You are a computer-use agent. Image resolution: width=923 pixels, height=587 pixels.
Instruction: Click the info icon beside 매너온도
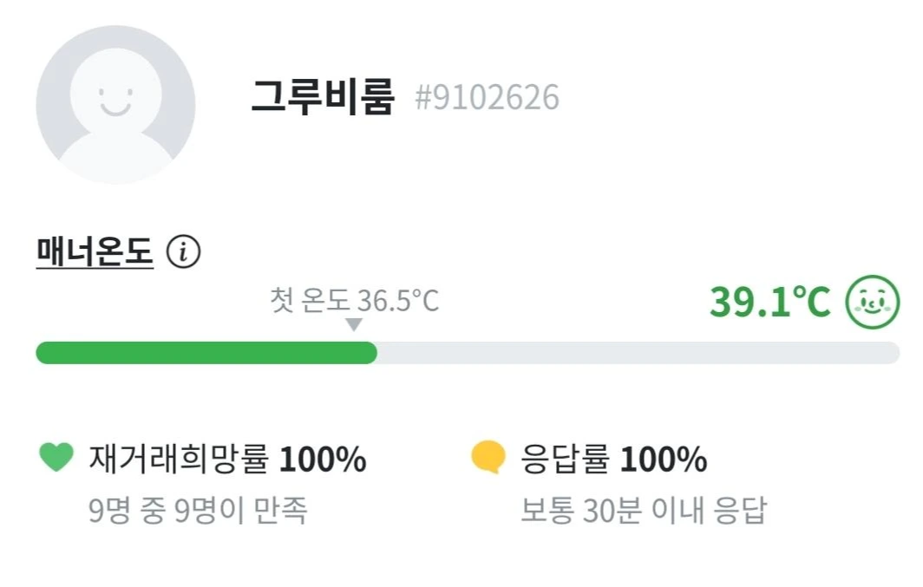183,252
